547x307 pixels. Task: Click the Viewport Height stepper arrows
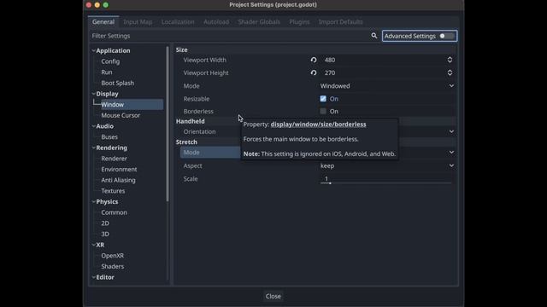[x=450, y=72]
